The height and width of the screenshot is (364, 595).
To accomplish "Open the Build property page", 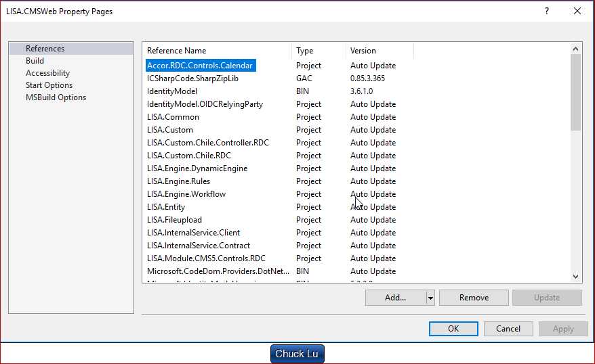I will (35, 61).
